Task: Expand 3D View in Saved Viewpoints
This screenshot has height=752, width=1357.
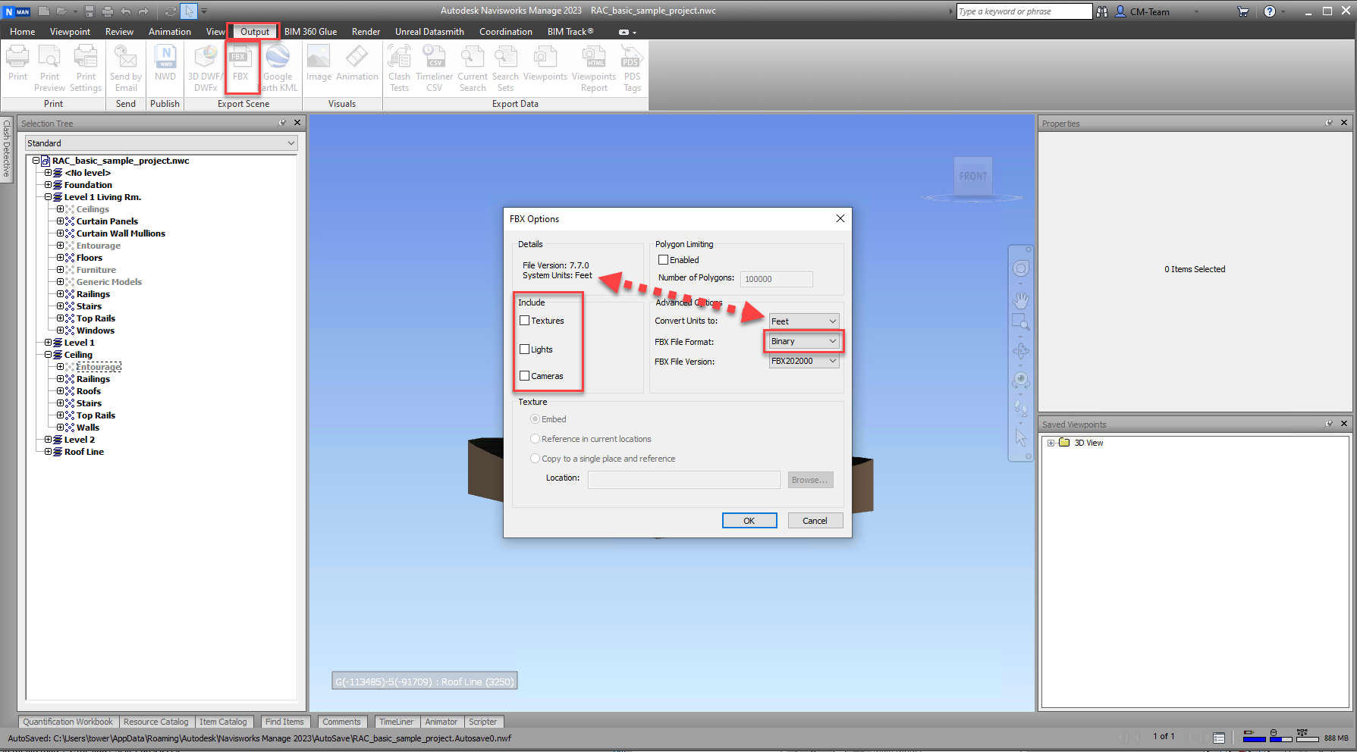Action: [x=1051, y=443]
